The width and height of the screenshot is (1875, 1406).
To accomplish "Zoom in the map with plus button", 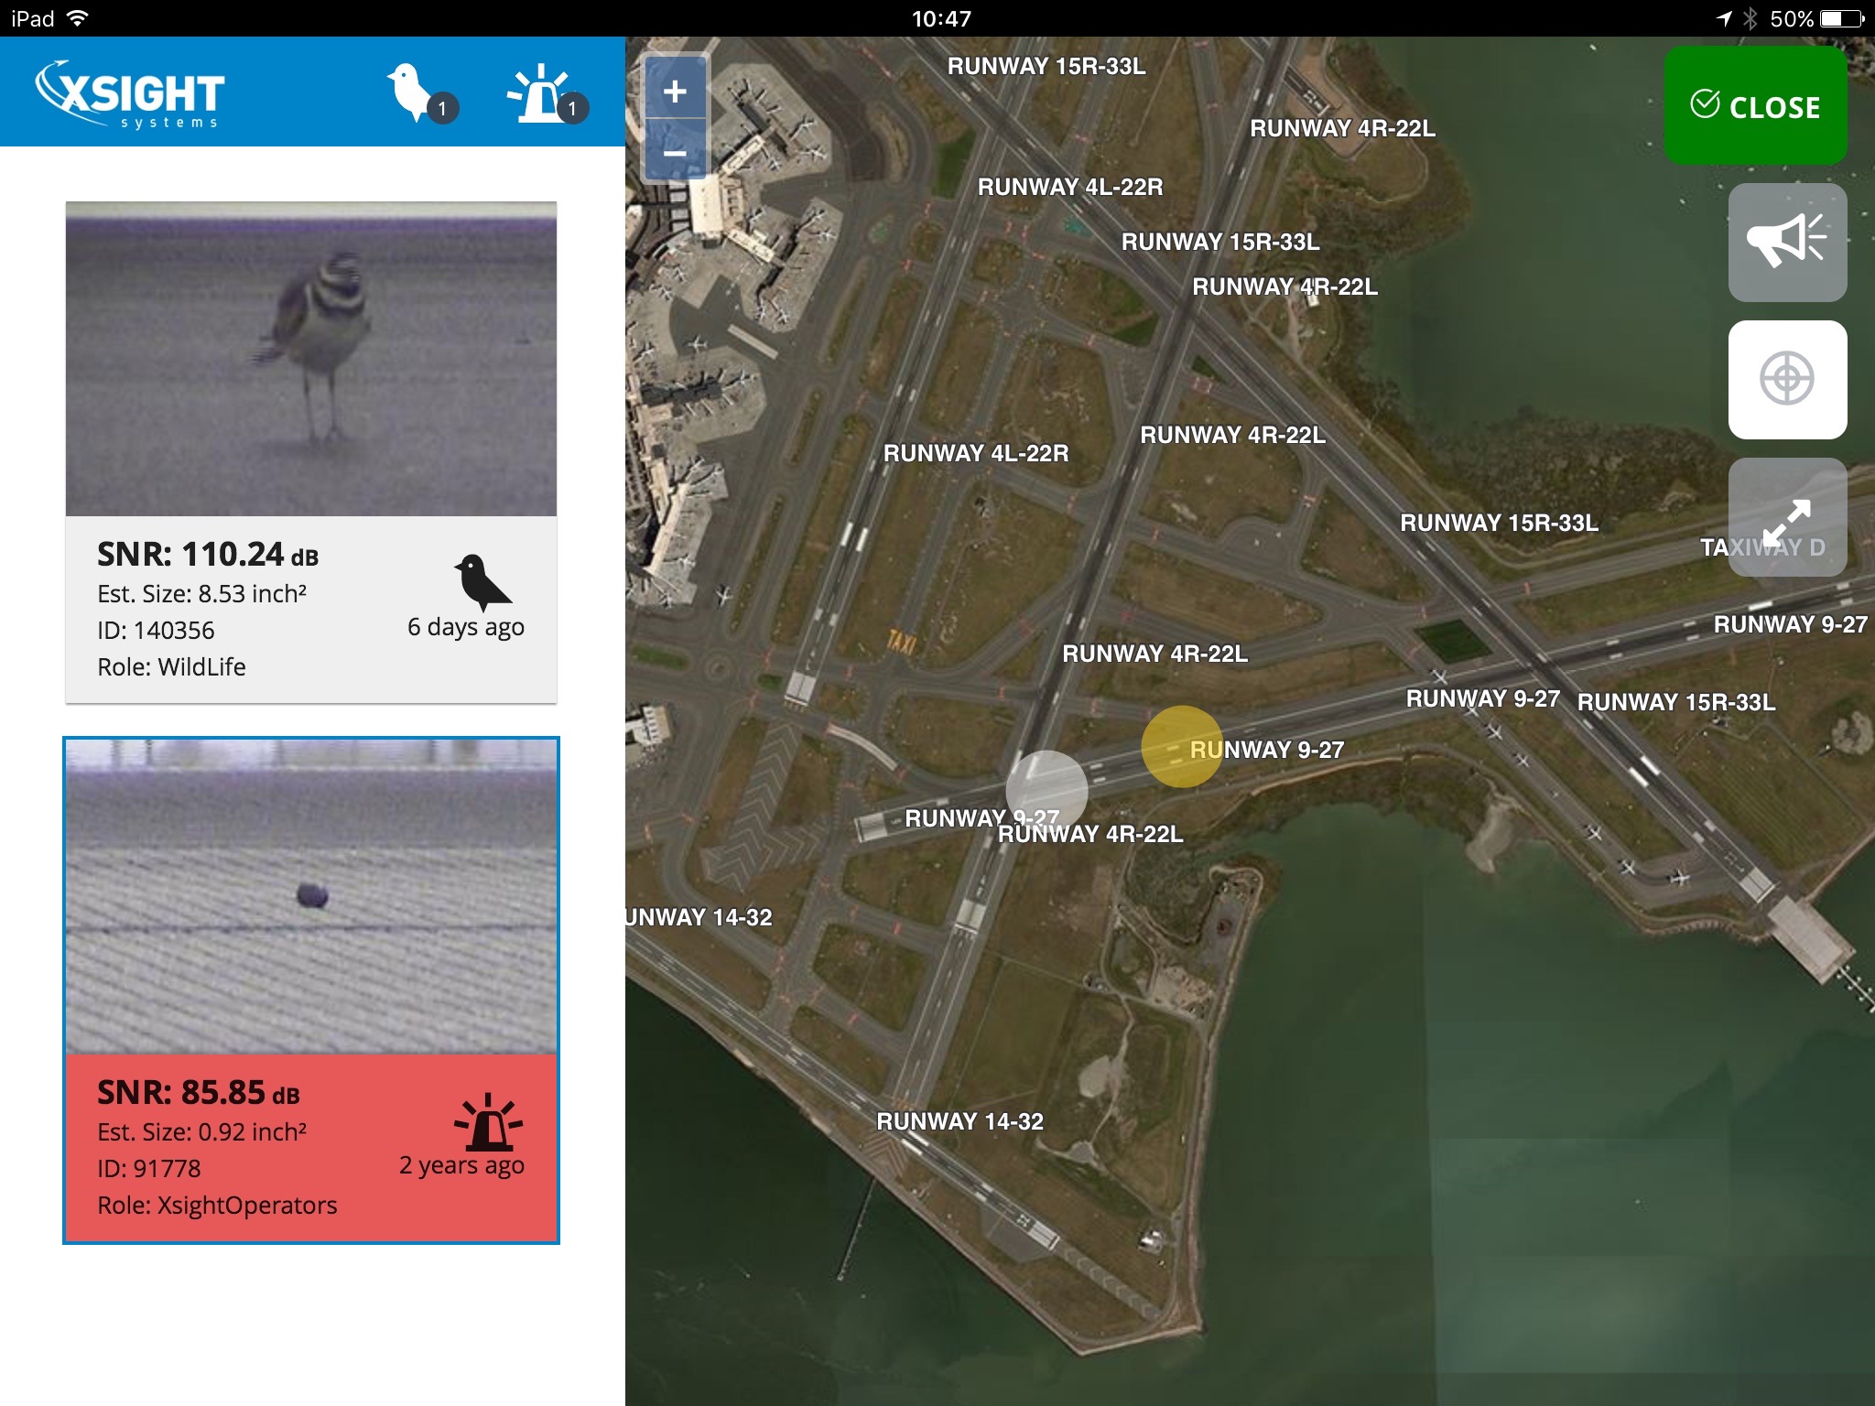I will click(x=675, y=91).
